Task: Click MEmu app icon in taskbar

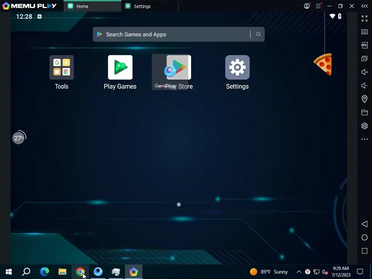Action: tap(134, 272)
